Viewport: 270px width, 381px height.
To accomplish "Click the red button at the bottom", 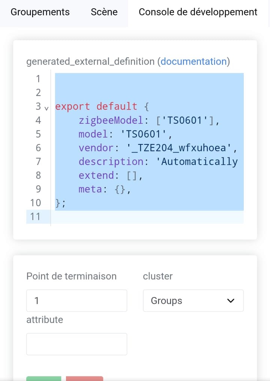I will 85,378.
